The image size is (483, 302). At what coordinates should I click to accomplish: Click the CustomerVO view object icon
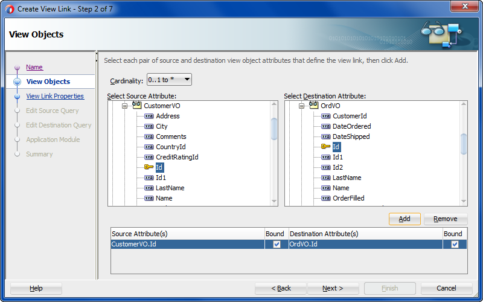[137, 105]
